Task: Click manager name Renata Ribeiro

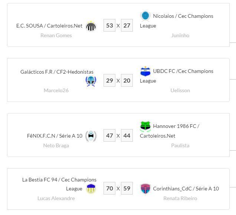Action: pyautogui.click(x=180, y=198)
